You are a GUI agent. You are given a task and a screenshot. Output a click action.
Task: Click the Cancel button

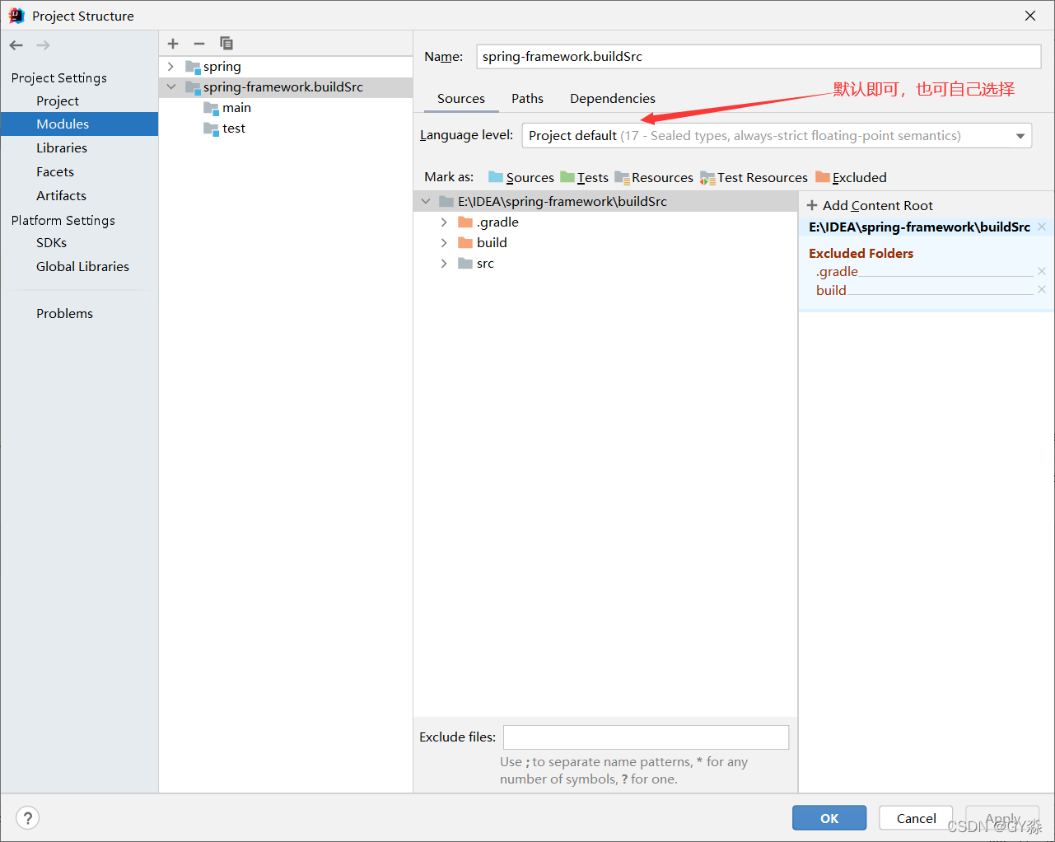(916, 818)
